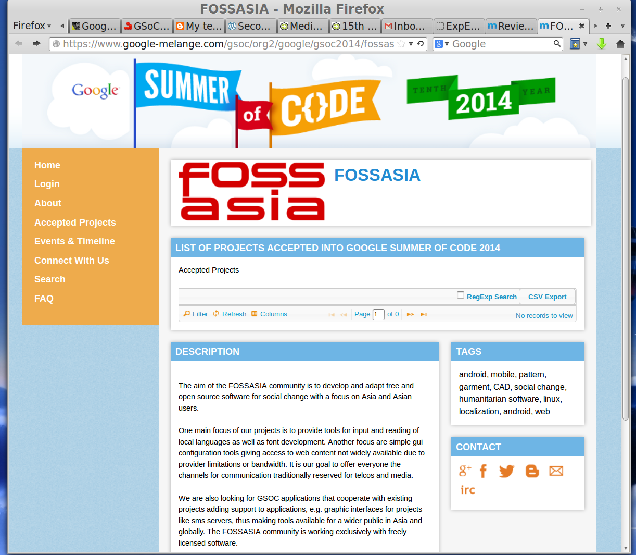Image resolution: width=636 pixels, height=555 pixels.
Task: Open Events & Timeline link
Action: pos(74,241)
